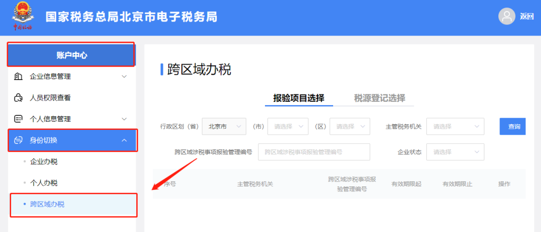
Task: Click the 有效期限起 column header
Action: click(x=406, y=184)
